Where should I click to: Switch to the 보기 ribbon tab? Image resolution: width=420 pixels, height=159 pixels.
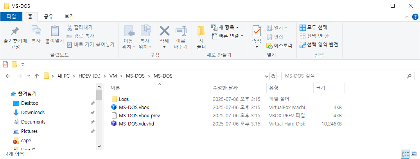pyautogui.click(x=69, y=16)
